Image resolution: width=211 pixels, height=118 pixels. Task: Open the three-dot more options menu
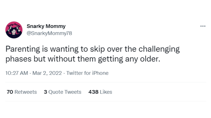[x=203, y=26]
